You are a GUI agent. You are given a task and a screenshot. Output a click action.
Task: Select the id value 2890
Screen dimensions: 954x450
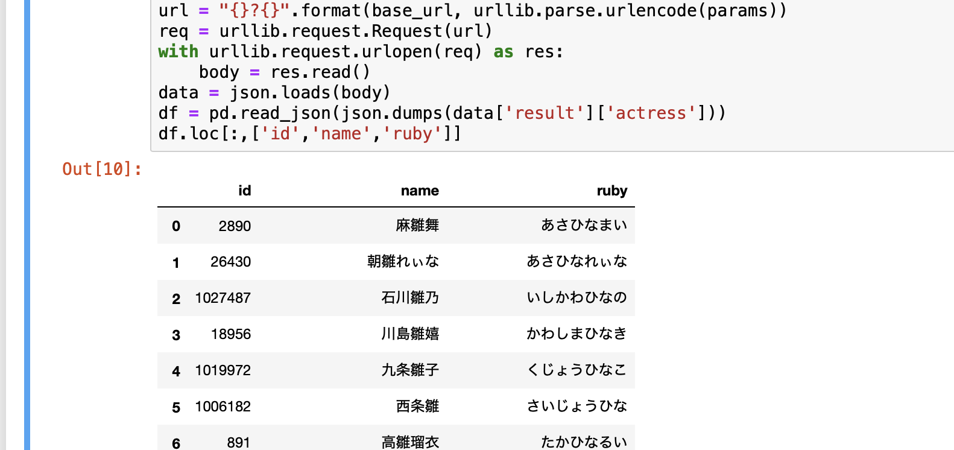235,226
